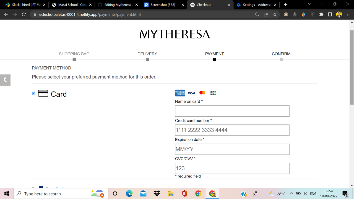The height and width of the screenshot is (199, 354).
Task: Bookmark this page with the star icon
Action: click(275, 14)
